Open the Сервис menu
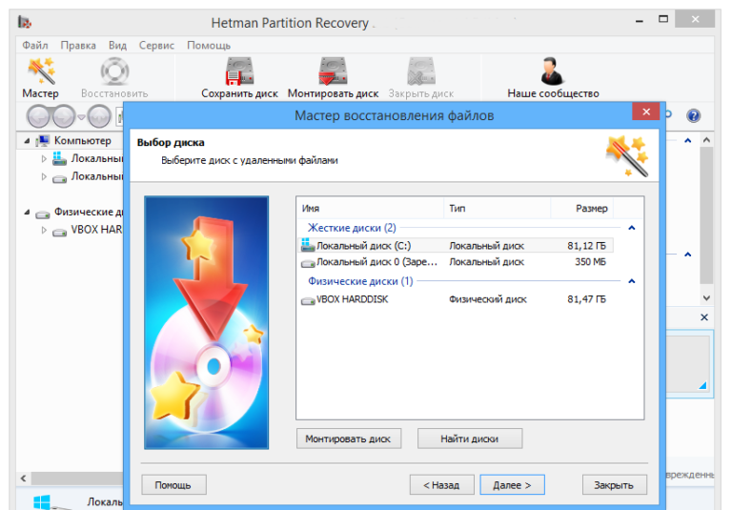 [x=156, y=45]
